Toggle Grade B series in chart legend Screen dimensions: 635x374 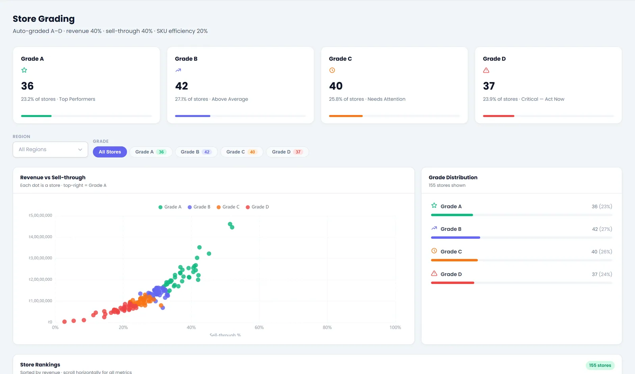199,207
